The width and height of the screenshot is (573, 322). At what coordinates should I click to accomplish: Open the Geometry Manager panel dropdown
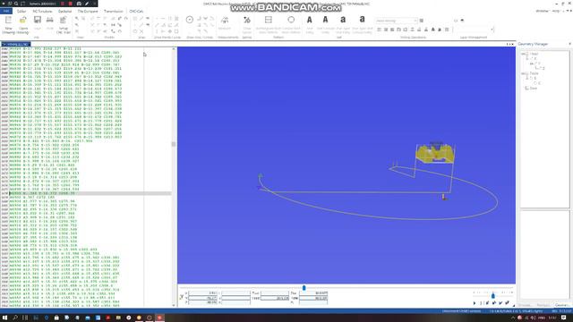pyautogui.click(x=569, y=44)
